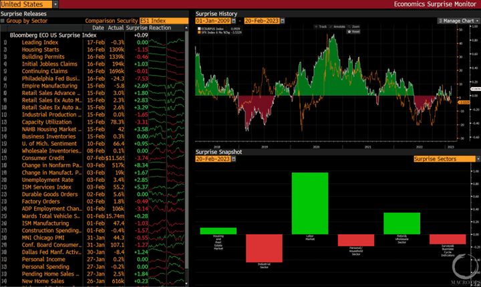The width and height of the screenshot is (481, 287).
Task: Open the NAHB Housing Market row
Action: (93, 129)
